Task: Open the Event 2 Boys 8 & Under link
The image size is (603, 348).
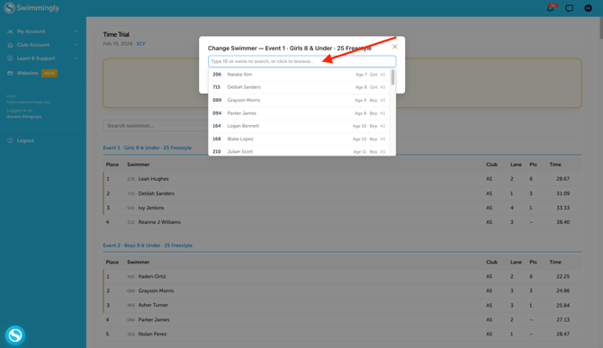Action: (148, 245)
